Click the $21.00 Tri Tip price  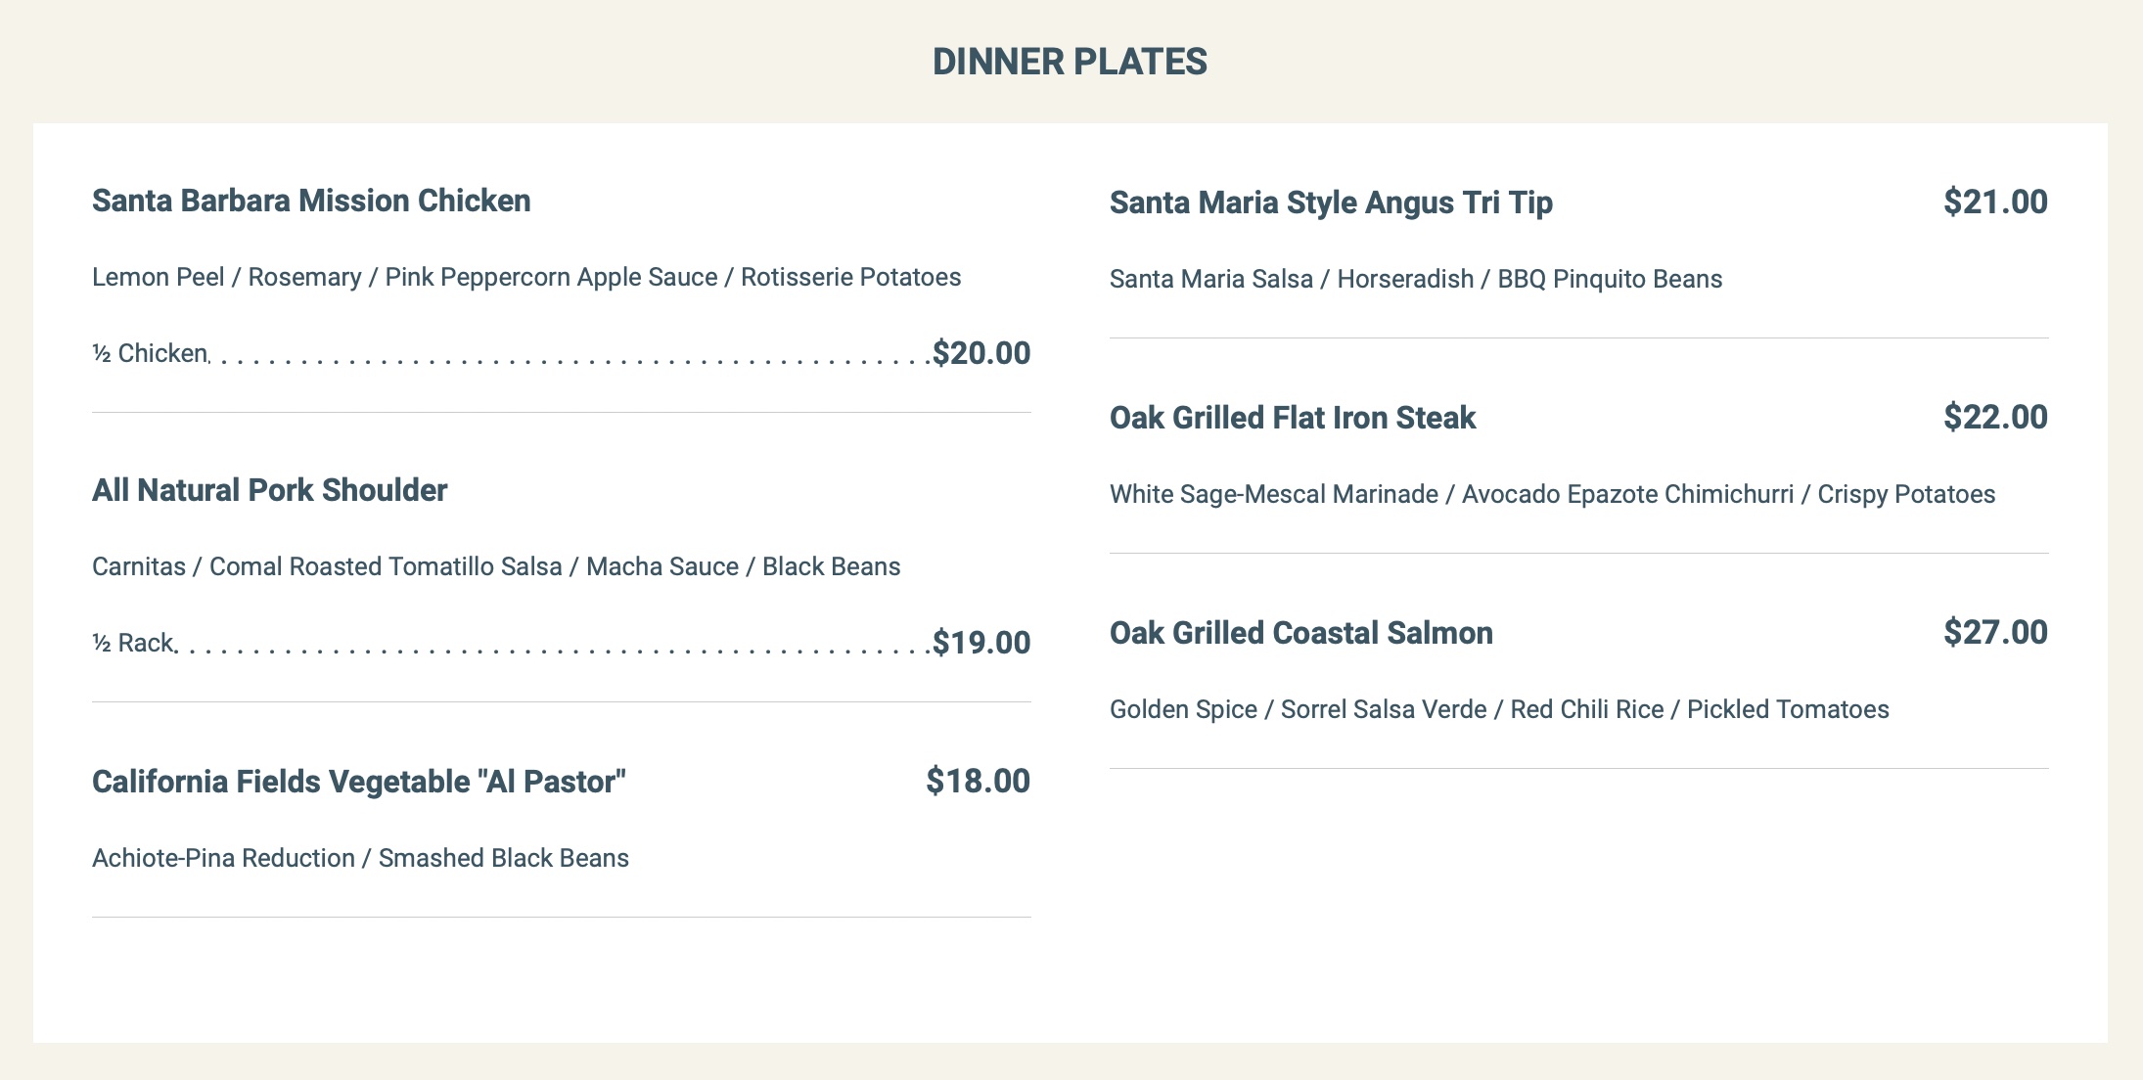pos(1995,202)
